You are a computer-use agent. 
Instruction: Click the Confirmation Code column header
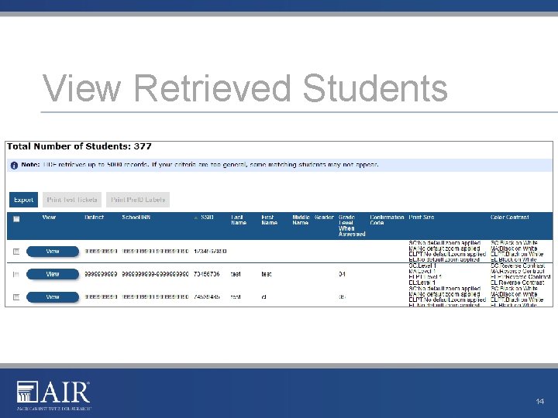point(387,220)
